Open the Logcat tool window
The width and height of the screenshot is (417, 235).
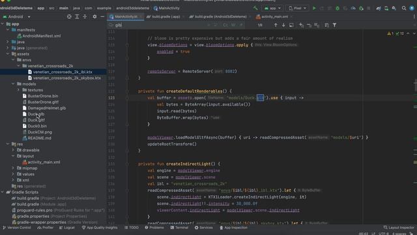(x=66, y=228)
